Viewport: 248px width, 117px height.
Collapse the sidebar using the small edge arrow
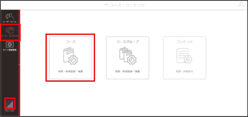[19, 64]
